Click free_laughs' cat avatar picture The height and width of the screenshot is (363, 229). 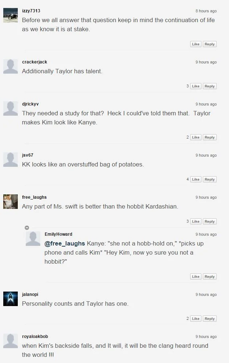click(11, 202)
